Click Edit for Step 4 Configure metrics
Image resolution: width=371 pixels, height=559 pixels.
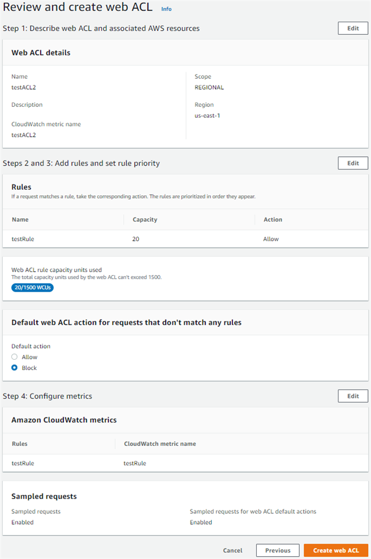[353, 396]
